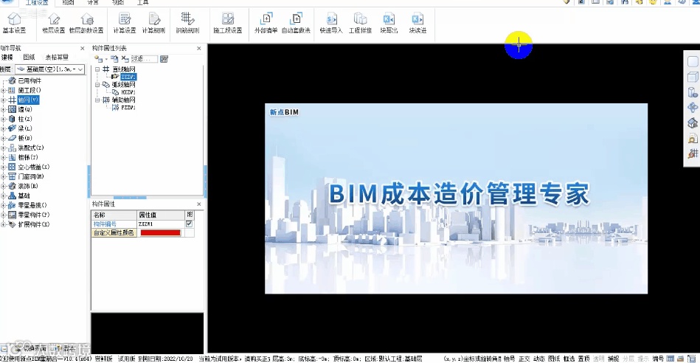Toggle 轴号 in the status bar

pyautogui.click(x=509, y=359)
